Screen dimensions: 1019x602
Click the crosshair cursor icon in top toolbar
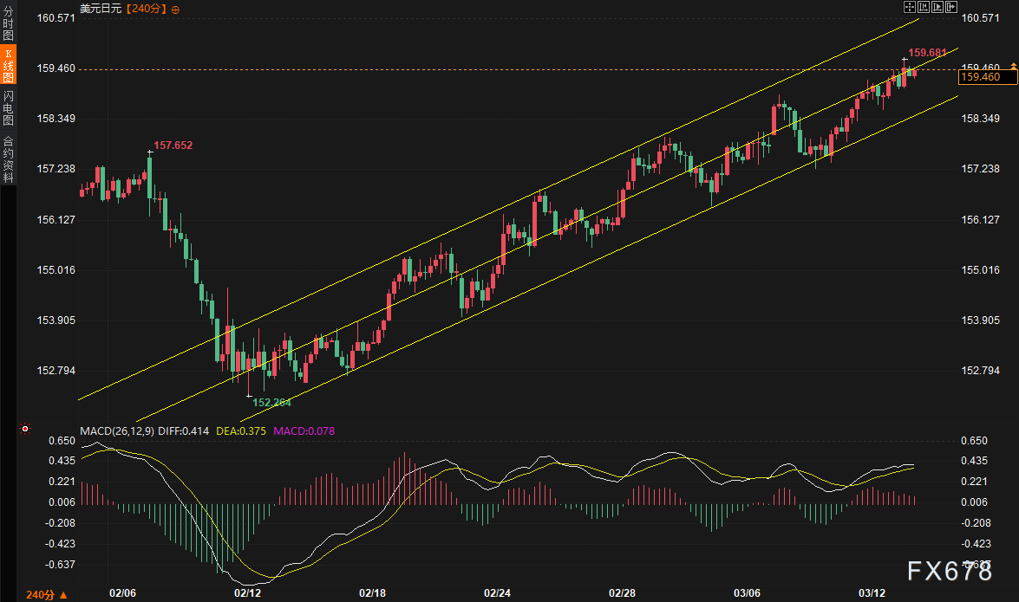click(x=911, y=8)
